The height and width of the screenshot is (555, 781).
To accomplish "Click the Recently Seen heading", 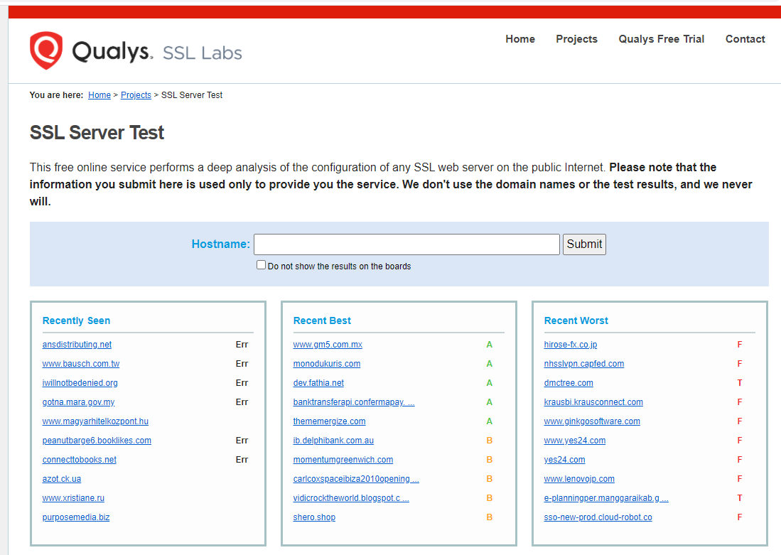I will pos(76,320).
